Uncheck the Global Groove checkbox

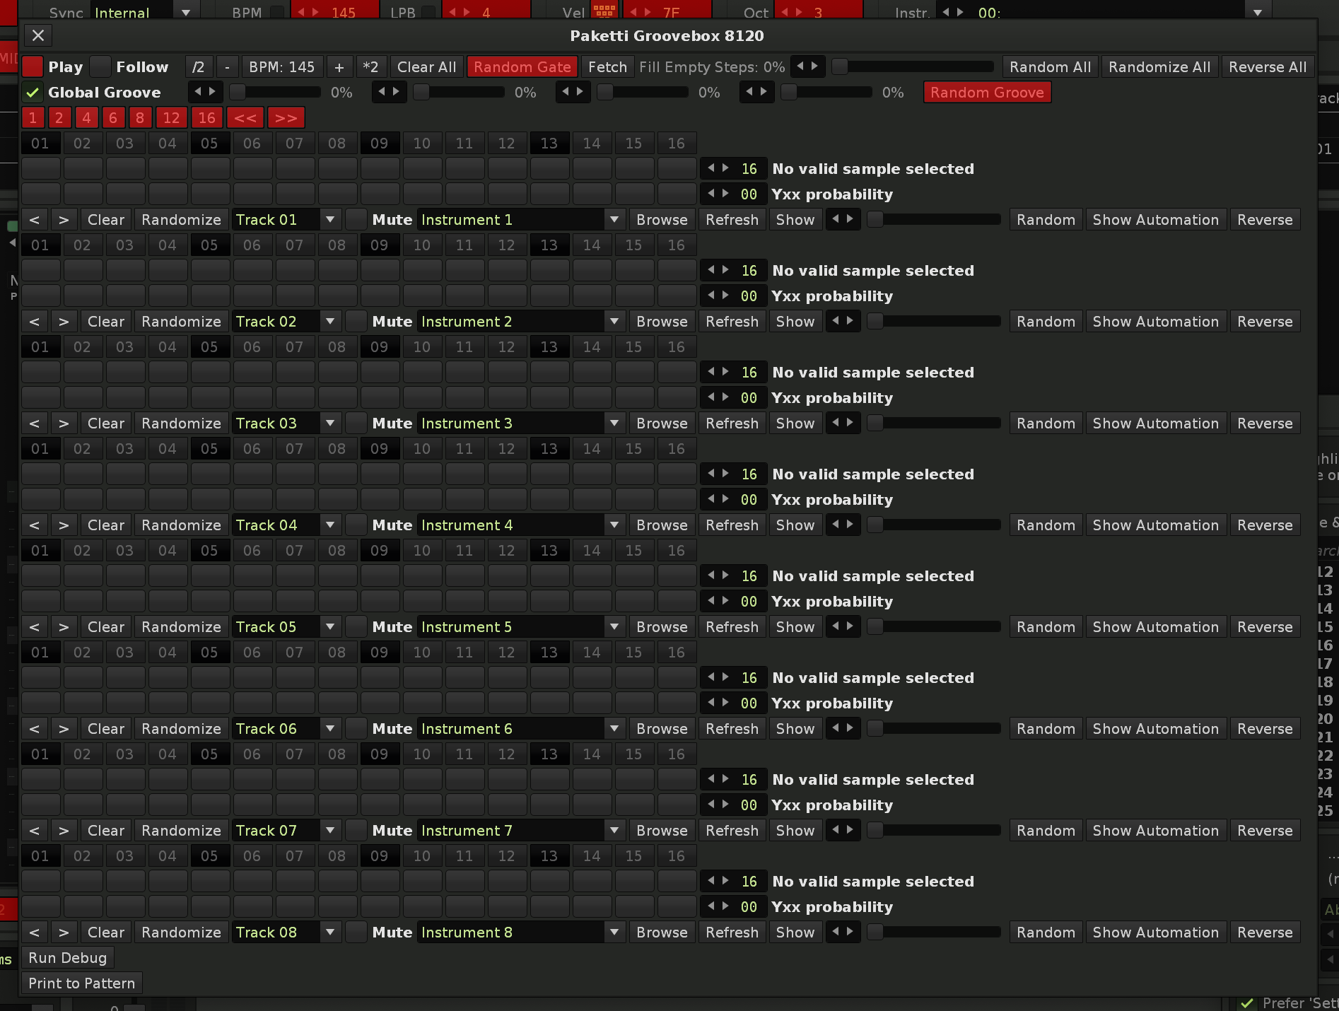[x=32, y=93]
